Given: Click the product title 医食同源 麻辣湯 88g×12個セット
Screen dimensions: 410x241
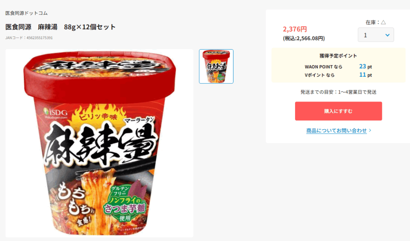Looking at the screenshot, I should coord(60,27).
